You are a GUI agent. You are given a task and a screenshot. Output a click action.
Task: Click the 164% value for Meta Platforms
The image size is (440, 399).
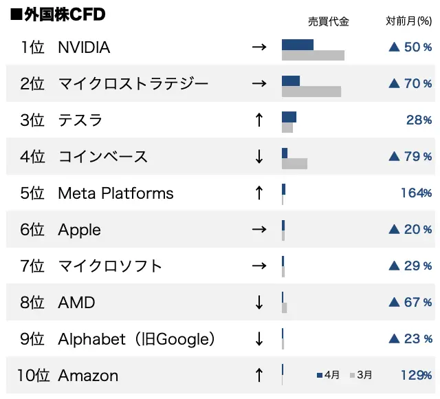coord(416,193)
